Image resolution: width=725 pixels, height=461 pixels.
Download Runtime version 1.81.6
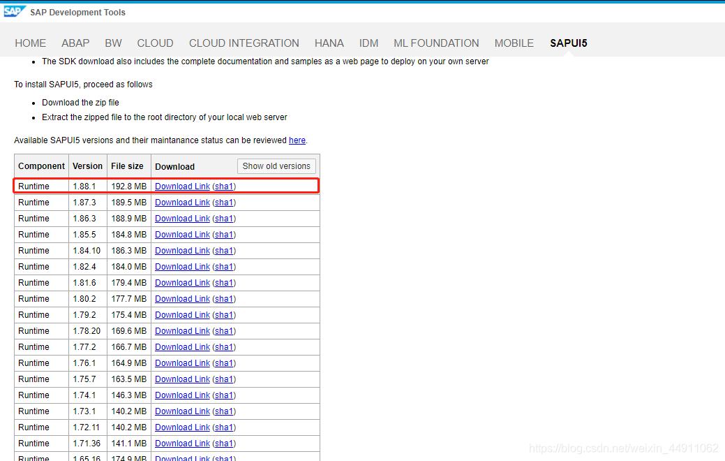[183, 283]
